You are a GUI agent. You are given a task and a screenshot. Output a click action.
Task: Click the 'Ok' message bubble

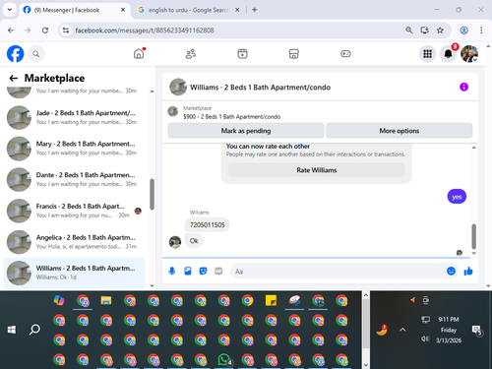click(194, 241)
